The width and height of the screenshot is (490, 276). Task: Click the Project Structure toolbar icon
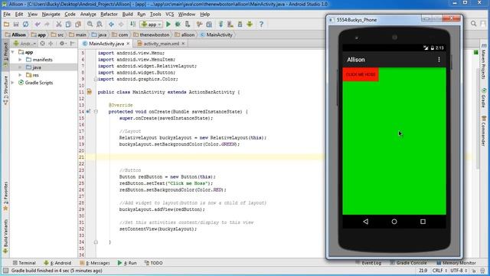(209, 24)
